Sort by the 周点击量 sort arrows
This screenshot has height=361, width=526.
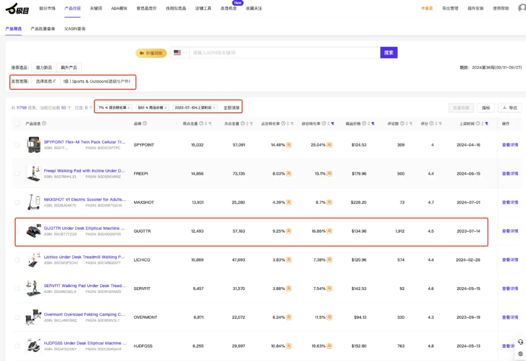coord(206,124)
